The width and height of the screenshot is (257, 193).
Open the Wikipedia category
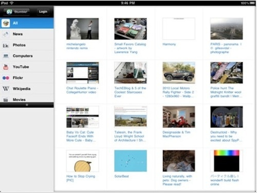pos(27,89)
